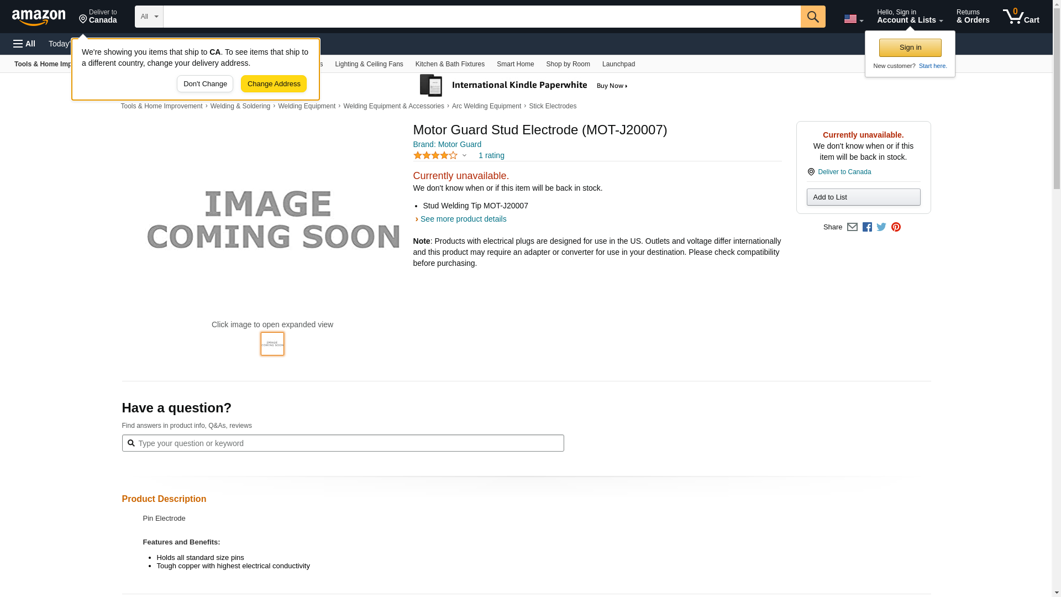Open the All hamburger menu
1061x597 pixels.
point(24,44)
